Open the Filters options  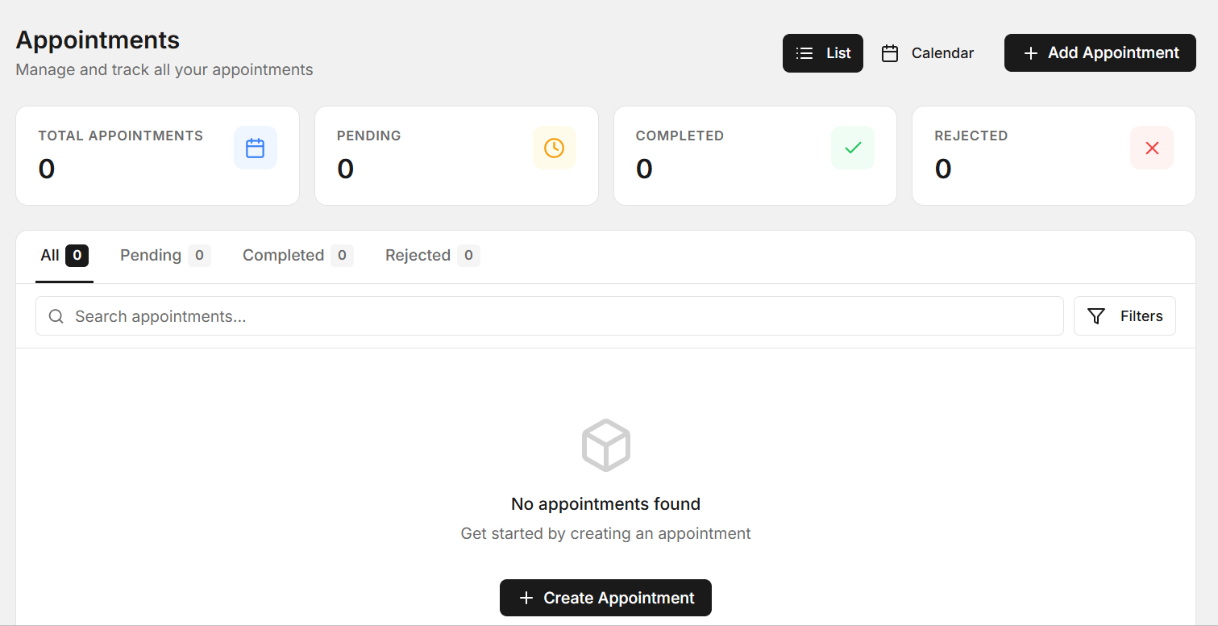tap(1124, 316)
